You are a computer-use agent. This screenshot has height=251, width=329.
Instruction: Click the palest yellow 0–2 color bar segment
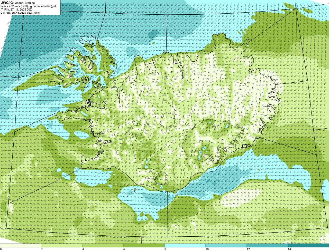21,246
